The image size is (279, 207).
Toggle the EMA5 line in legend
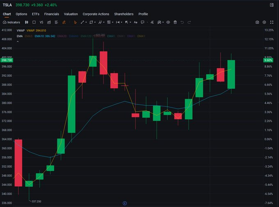click(28, 36)
